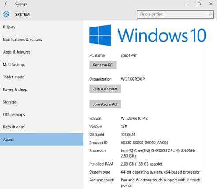Click the Settings window title text
The width and height of the screenshot is (217, 189).
(21, 4)
